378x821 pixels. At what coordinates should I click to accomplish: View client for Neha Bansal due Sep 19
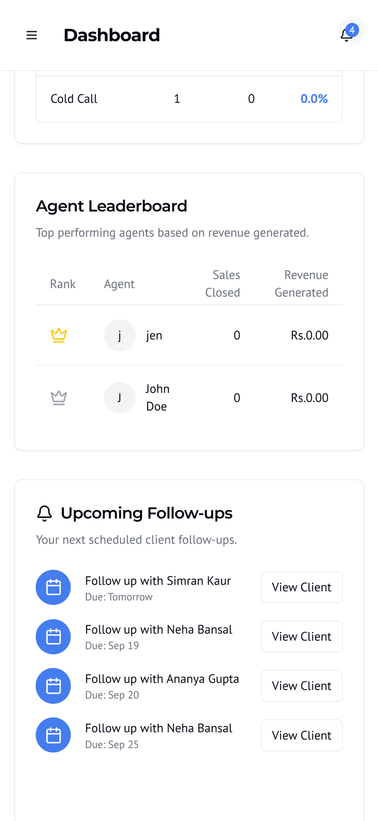coord(301,637)
